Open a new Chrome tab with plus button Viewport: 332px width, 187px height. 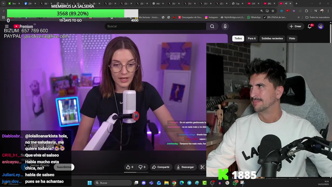pyautogui.click(x=296, y=3)
